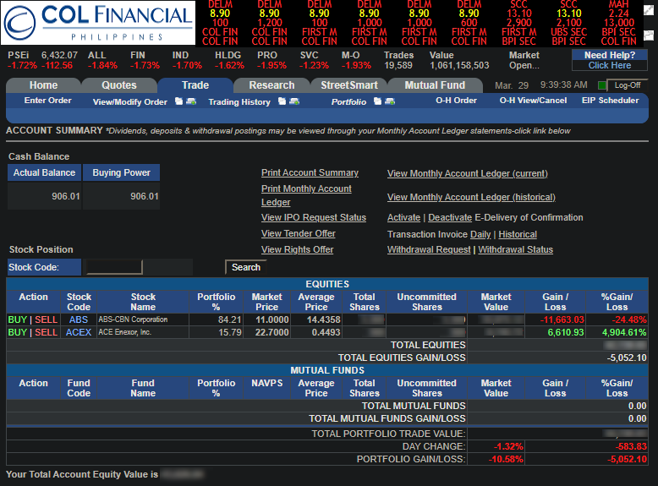View Monthly Account Ledger (historical)
Image resolution: width=658 pixels, height=486 pixels.
pyautogui.click(x=471, y=197)
